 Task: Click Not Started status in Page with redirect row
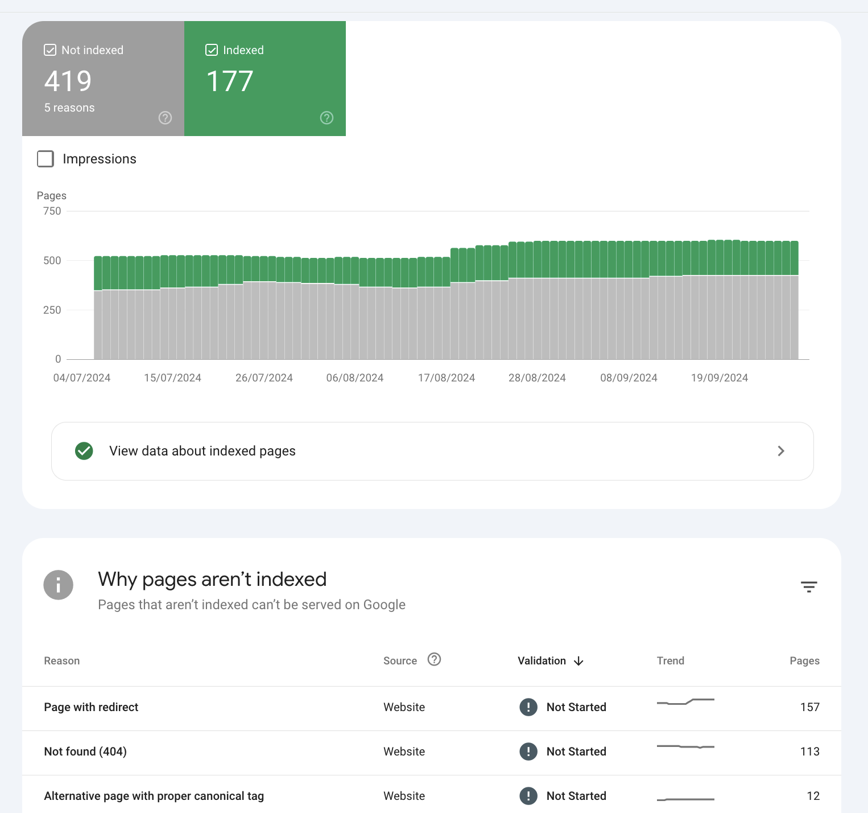[x=576, y=707]
